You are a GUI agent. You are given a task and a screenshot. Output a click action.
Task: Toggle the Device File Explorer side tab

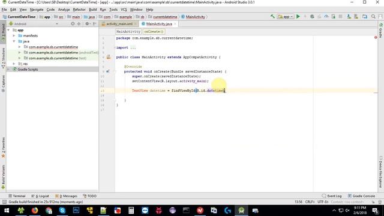[381, 172]
